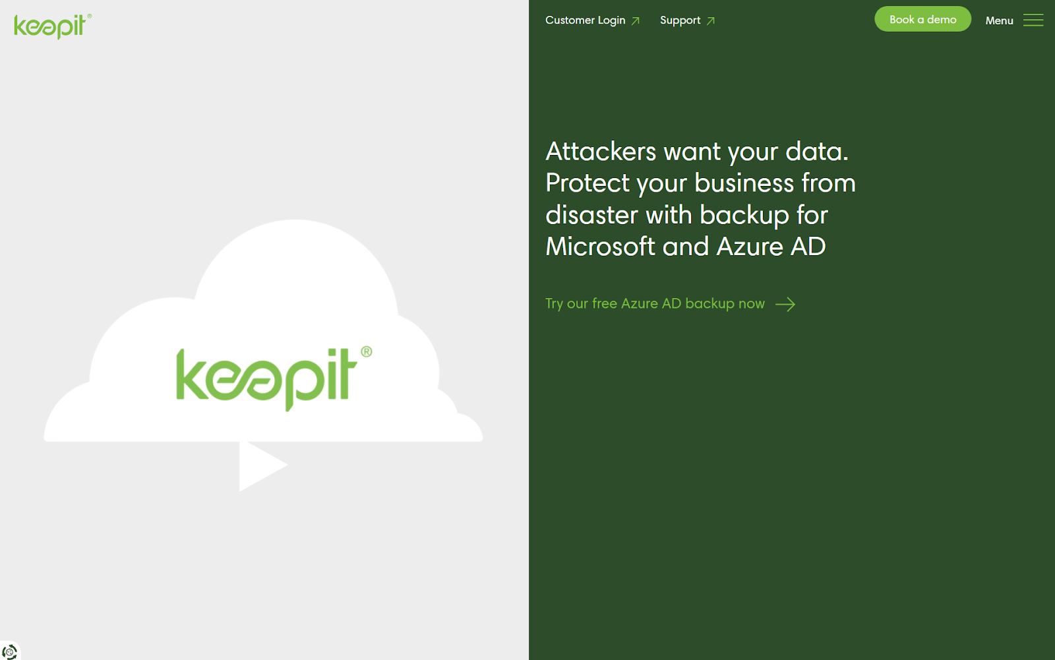
Task: Open the Customer Login link
Action: (585, 20)
